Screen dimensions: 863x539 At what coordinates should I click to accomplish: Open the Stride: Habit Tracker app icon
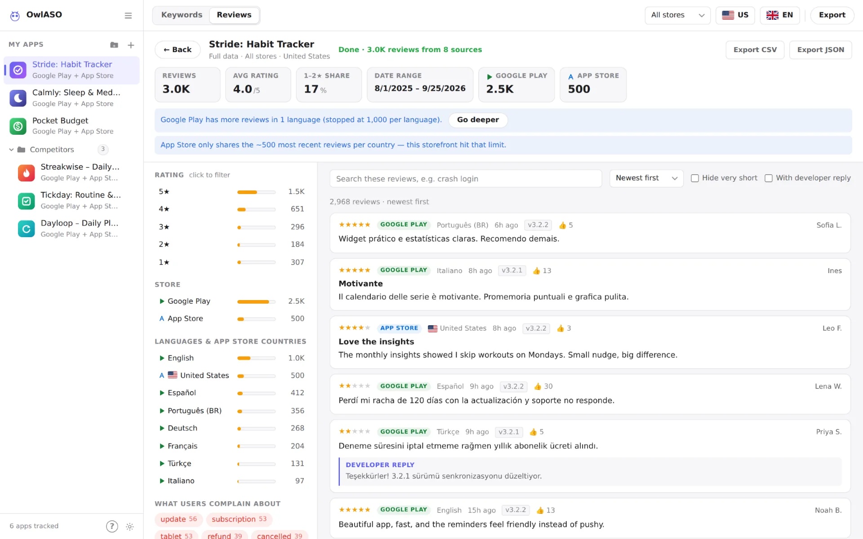pos(18,70)
